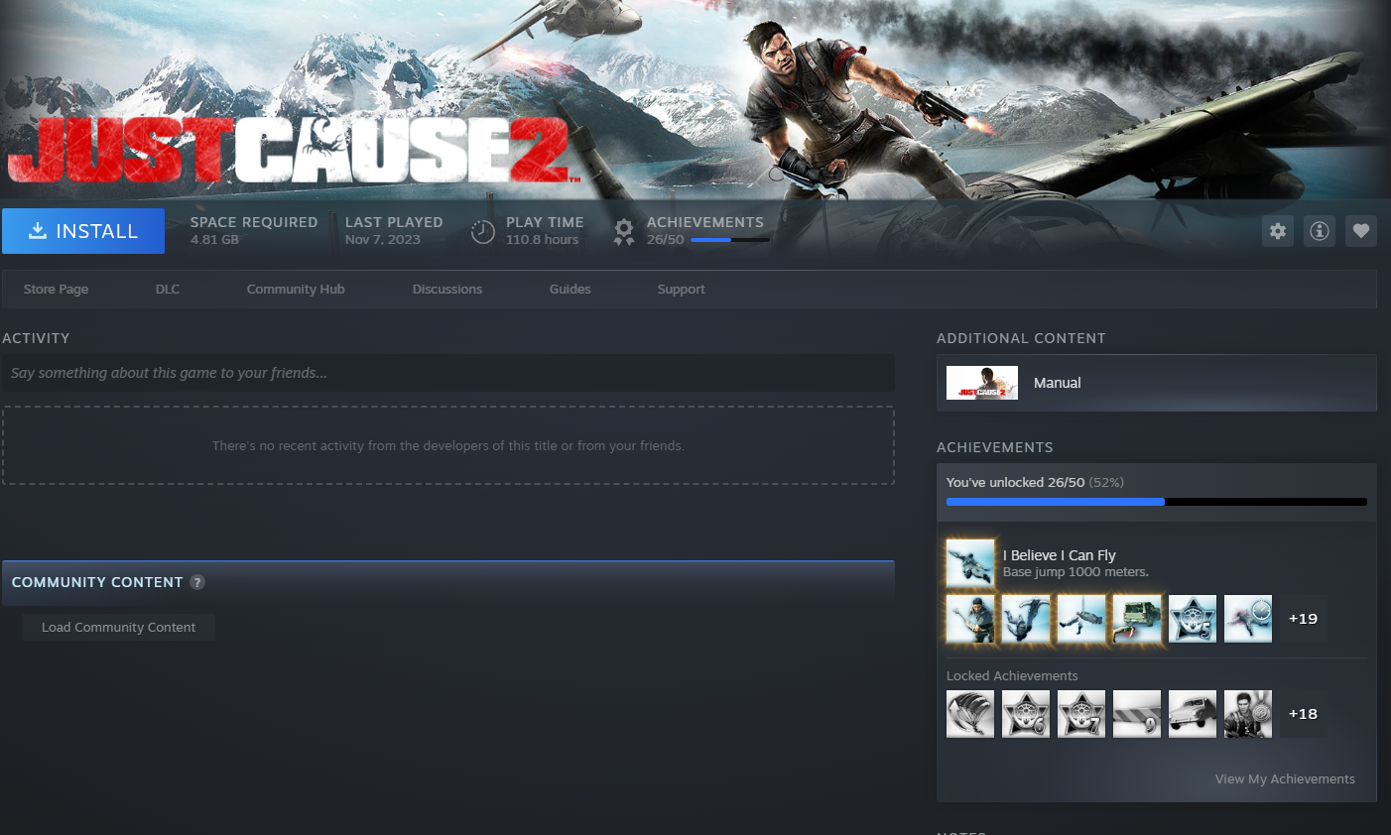Click fourth locked achievement icon
The image size is (1391, 835).
1137,714
